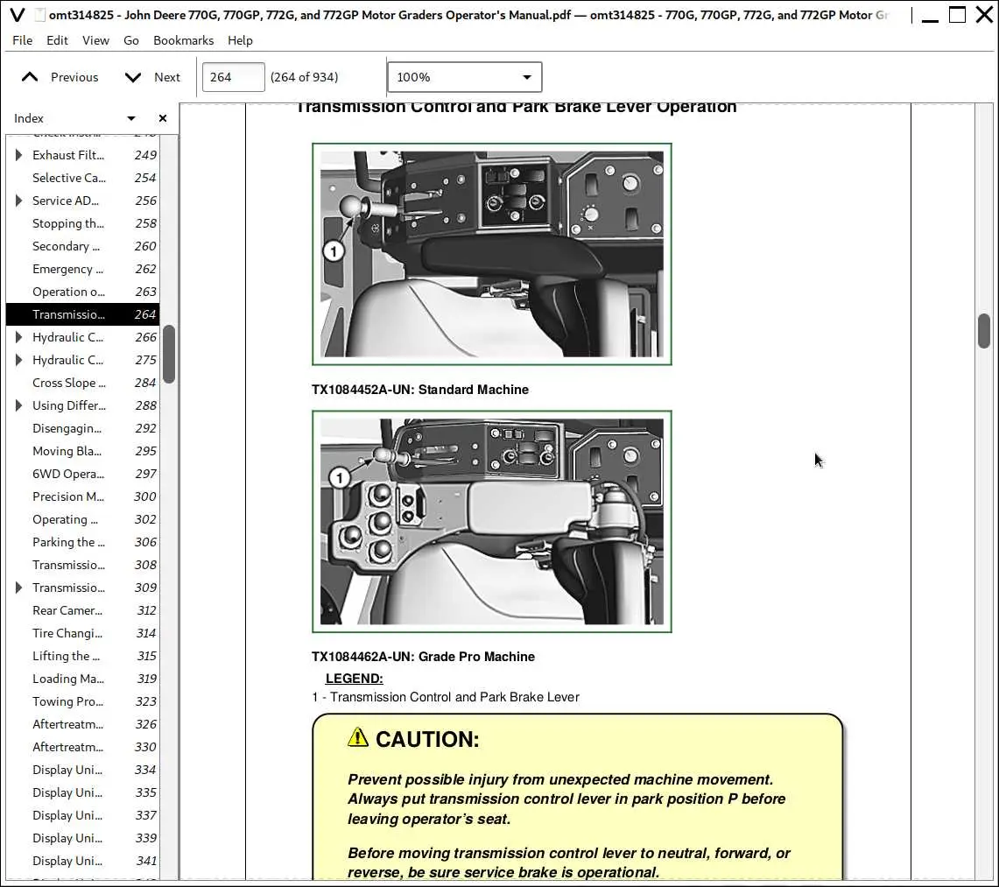The image size is (999, 887).
Task: Select Loading Ma... index entry
Action: (83, 679)
